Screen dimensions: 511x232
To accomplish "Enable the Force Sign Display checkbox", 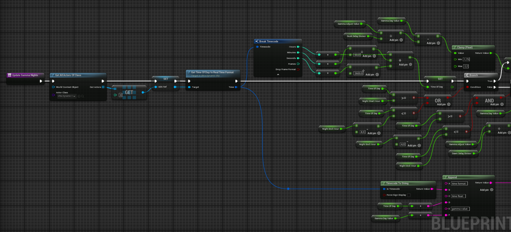I will (409, 195).
